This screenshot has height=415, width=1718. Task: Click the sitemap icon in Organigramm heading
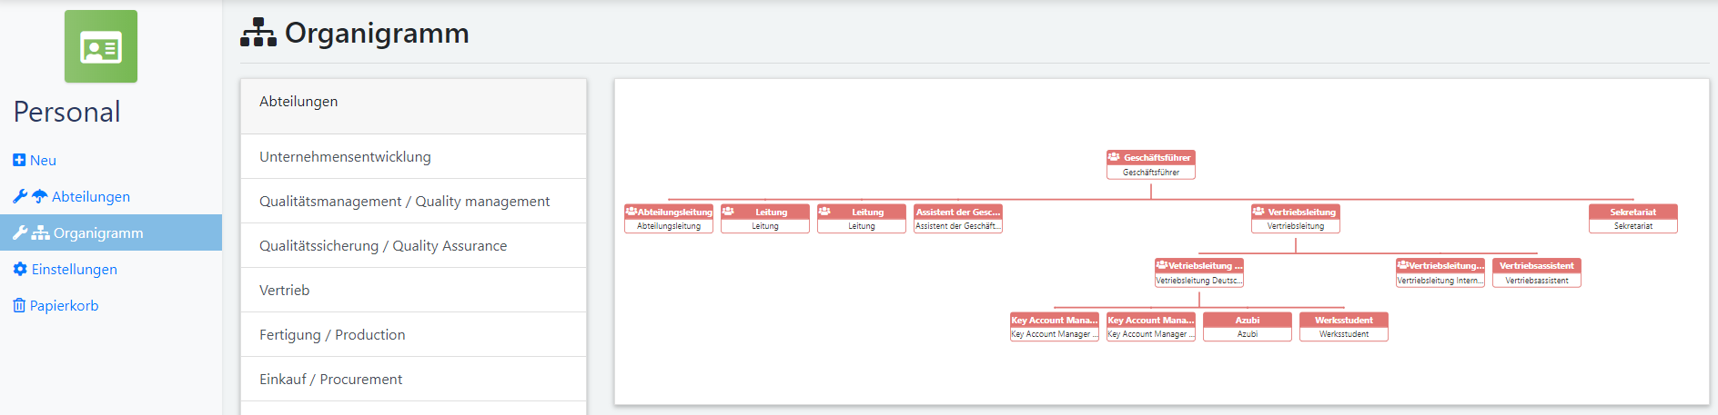tap(258, 33)
